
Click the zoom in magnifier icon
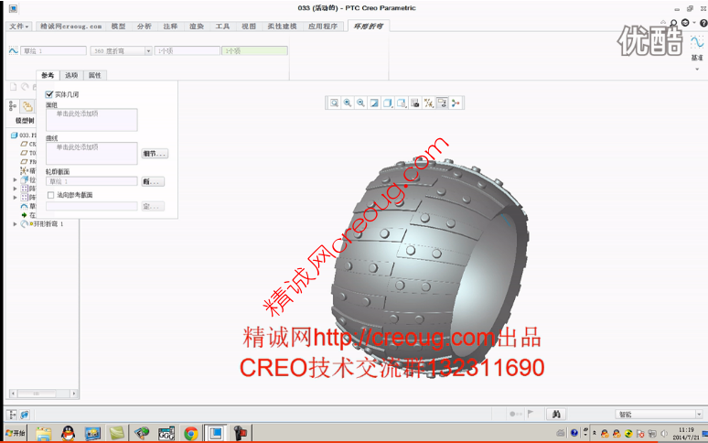tap(348, 103)
